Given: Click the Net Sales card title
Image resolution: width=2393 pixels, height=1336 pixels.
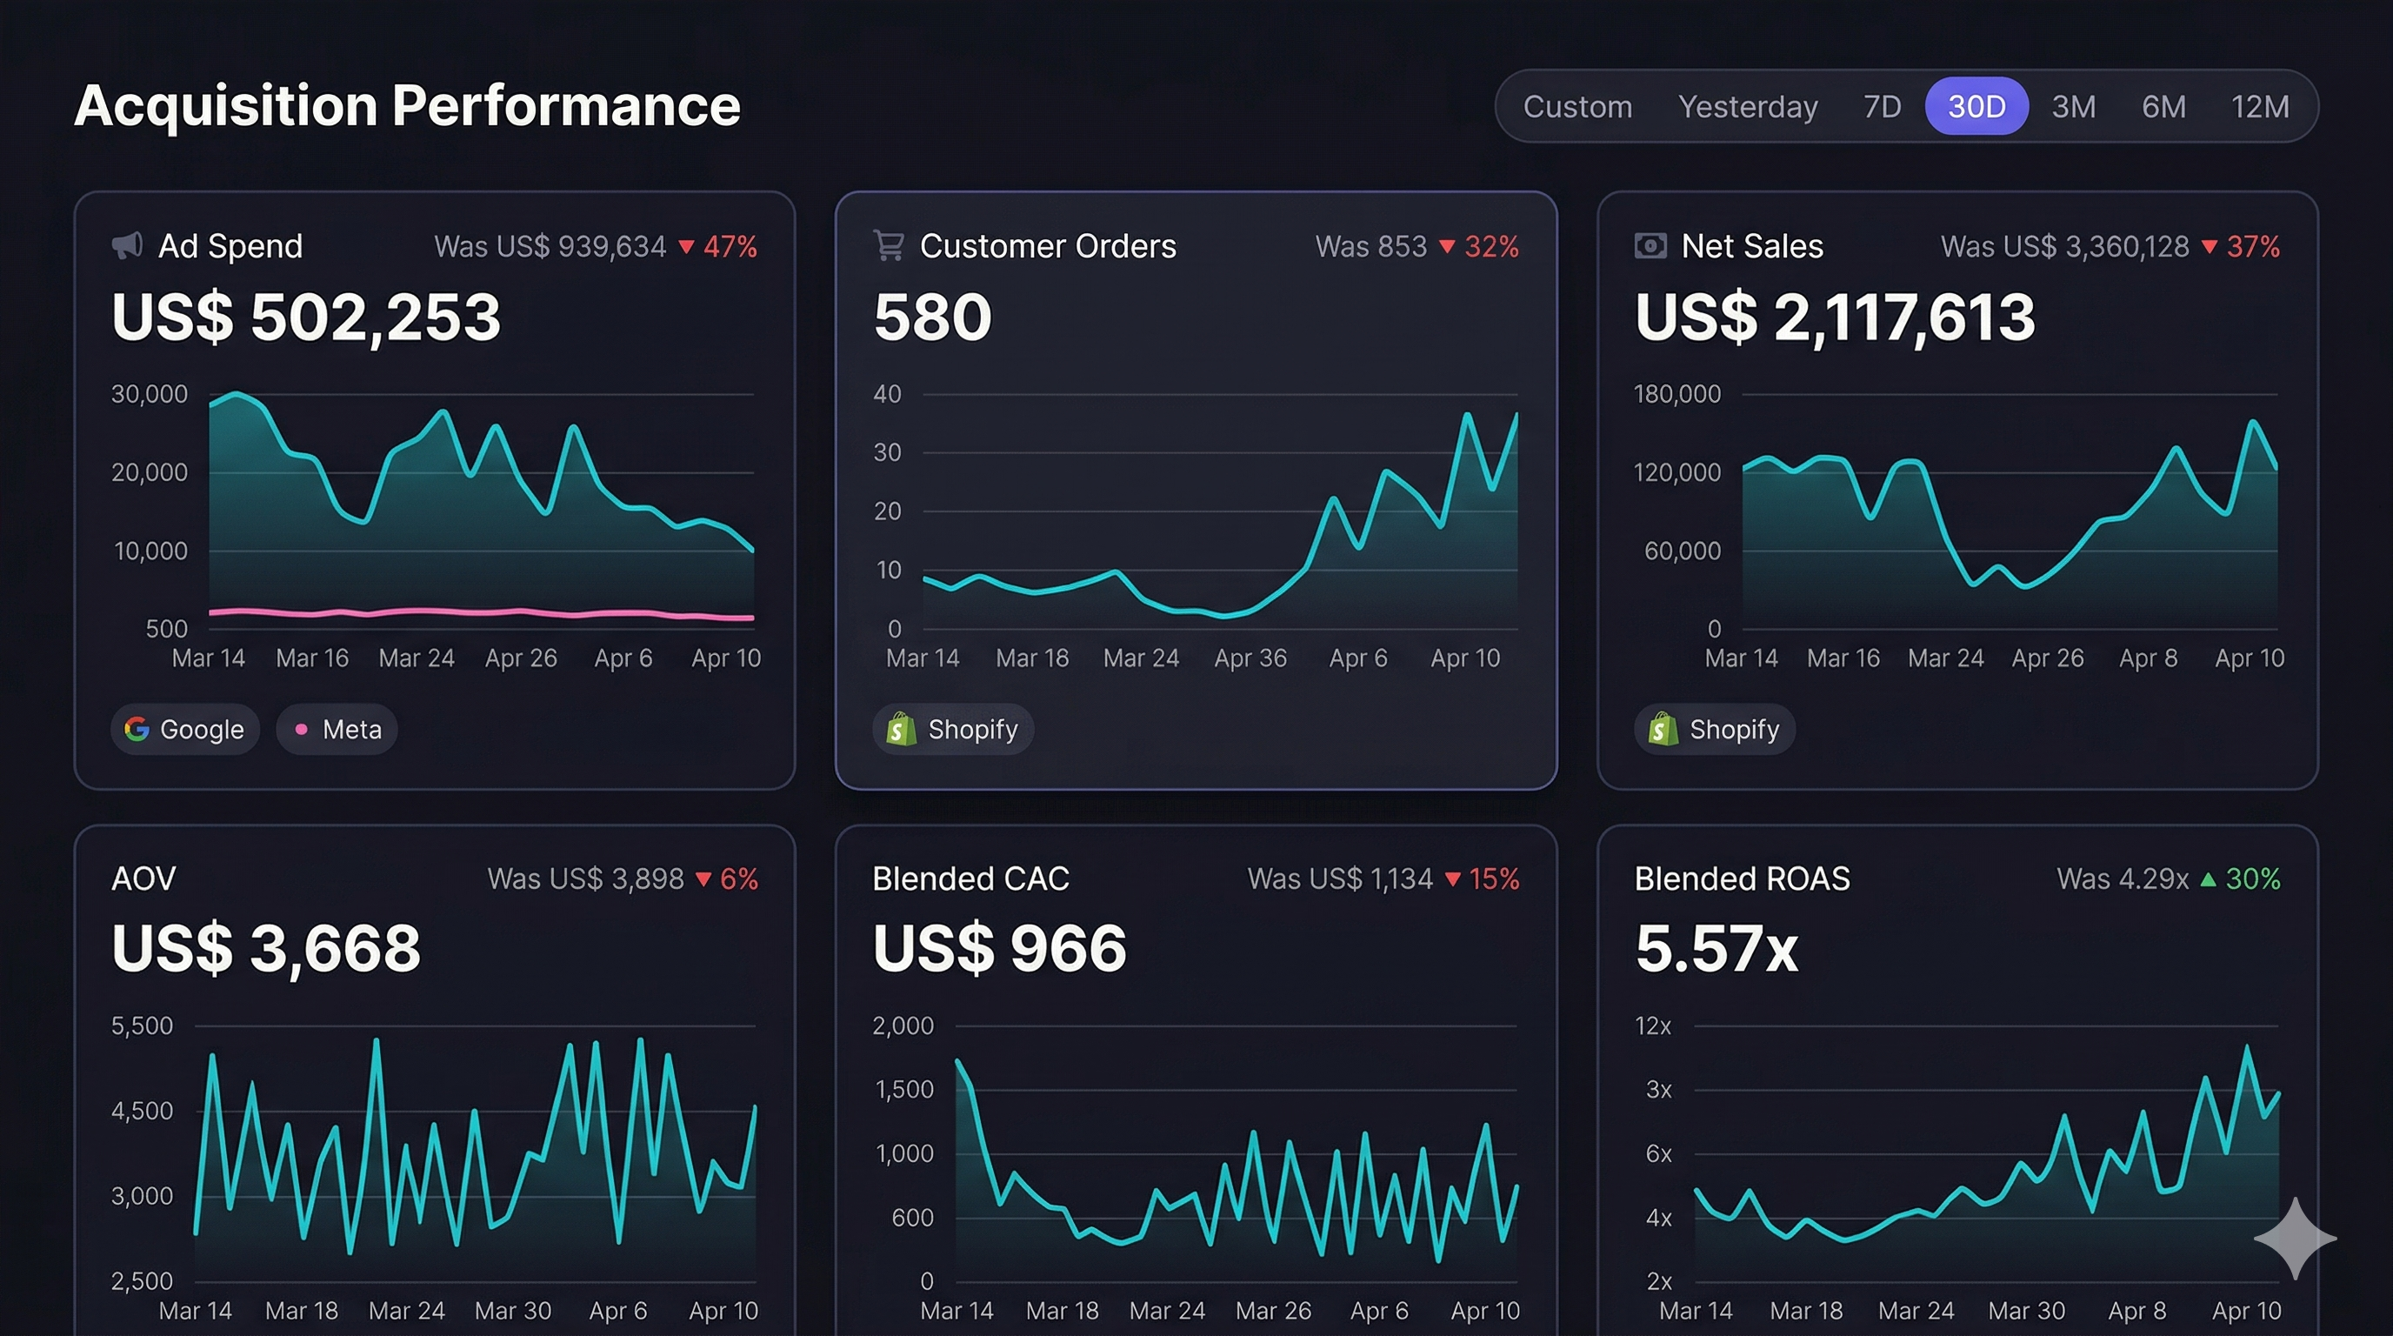Looking at the screenshot, I should 1752,246.
